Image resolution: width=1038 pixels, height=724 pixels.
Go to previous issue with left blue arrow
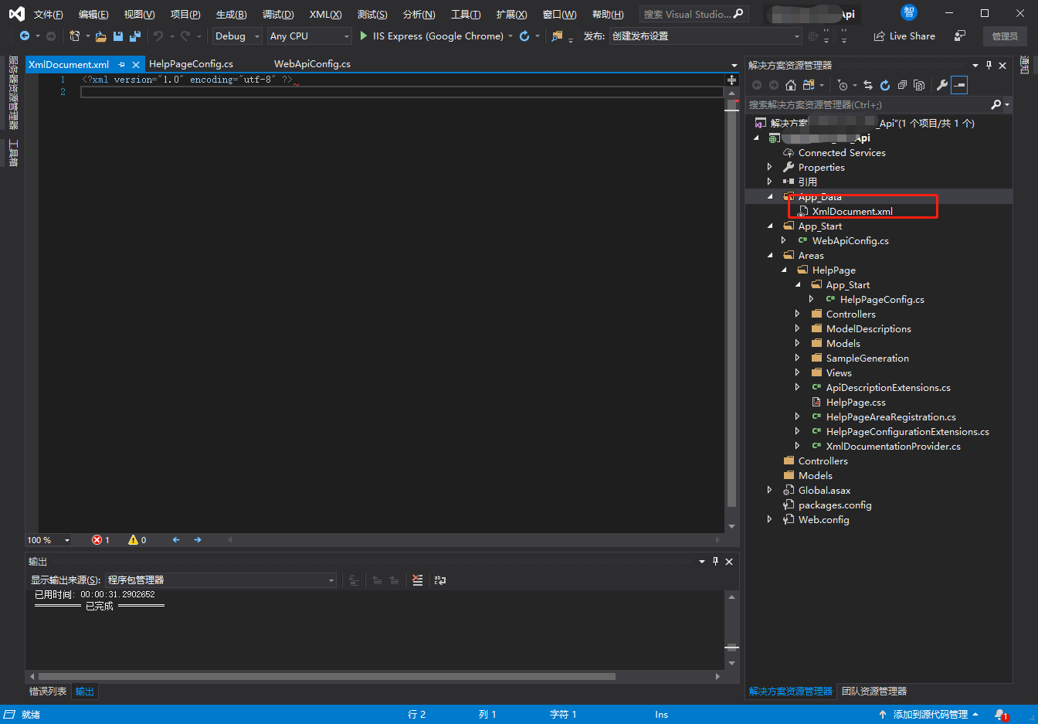(x=176, y=540)
